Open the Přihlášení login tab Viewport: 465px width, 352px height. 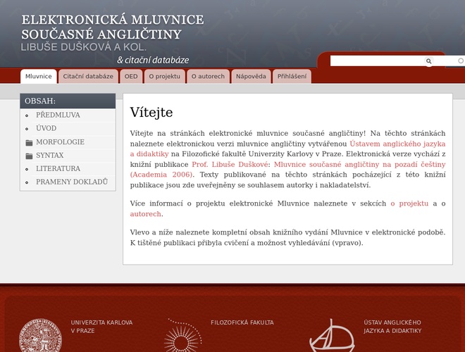pos(292,76)
